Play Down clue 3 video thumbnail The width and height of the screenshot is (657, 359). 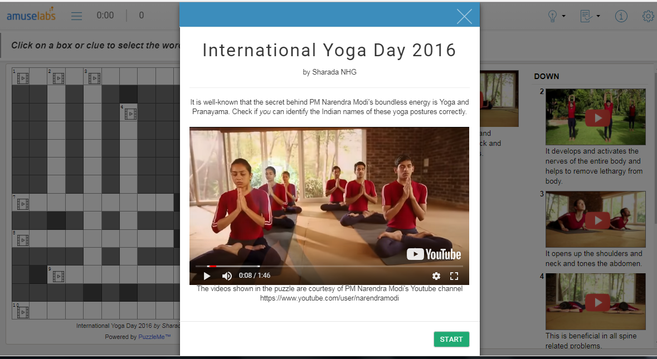tap(598, 220)
